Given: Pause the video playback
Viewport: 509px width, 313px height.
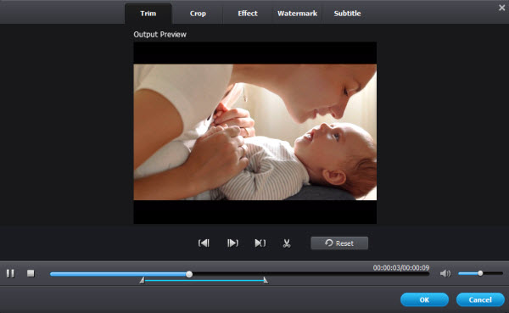Looking at the screenshot, I should (10, 273).
